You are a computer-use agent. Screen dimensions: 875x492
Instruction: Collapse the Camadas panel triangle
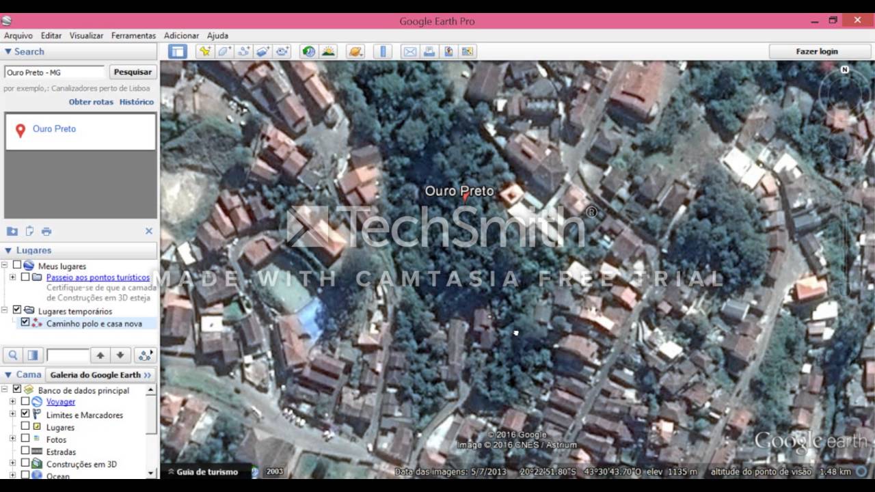pyautogui.click(x=8, y=374)
